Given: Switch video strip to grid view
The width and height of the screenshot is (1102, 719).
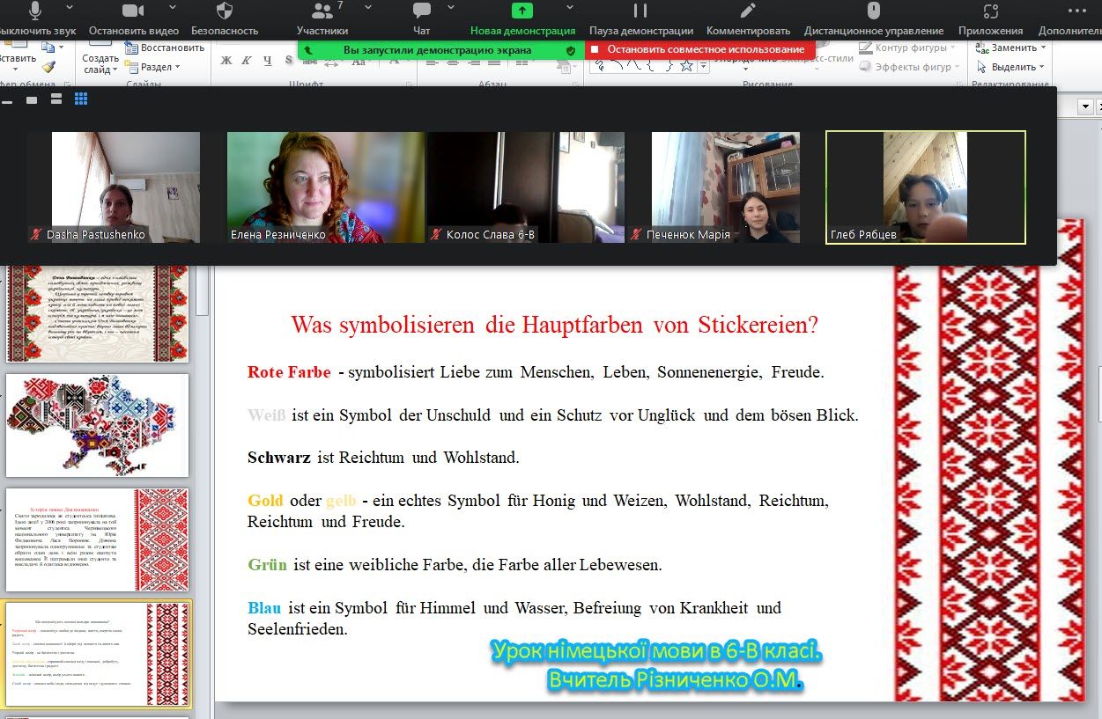Looking at the screenshot, I should (81, 99).
